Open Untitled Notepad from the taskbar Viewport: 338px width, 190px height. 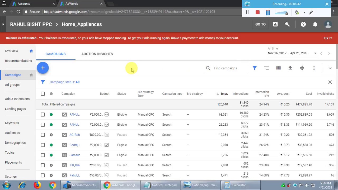point(161,185)
